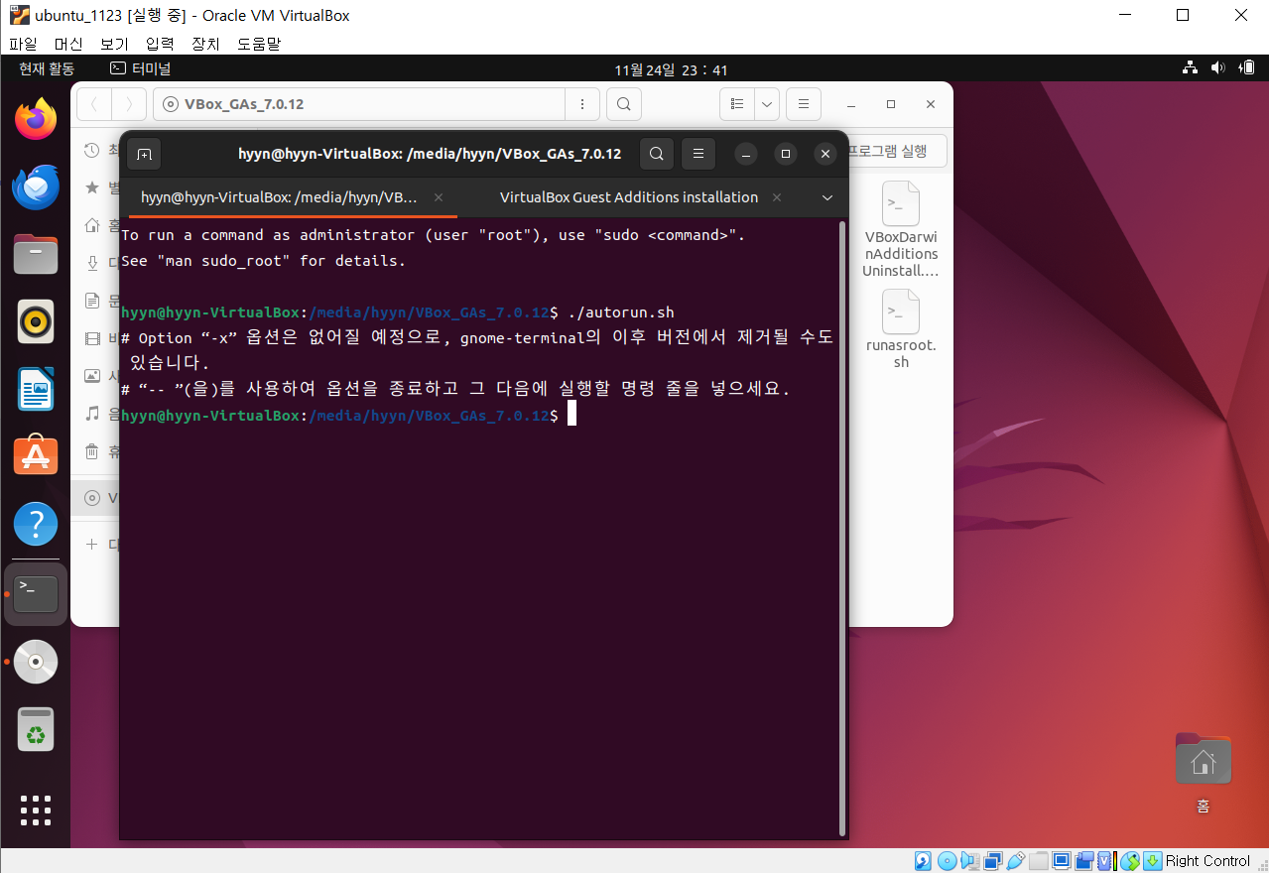Show the applications grid

click(36, 811)
